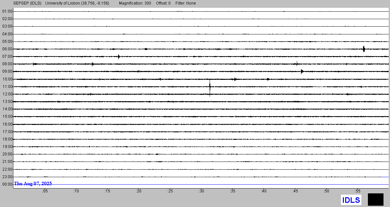The width and height of the screenshot is (390, 207).
Task: Click the :50 minute axis label
Action: pyautogui.click(x=327, y=191)
